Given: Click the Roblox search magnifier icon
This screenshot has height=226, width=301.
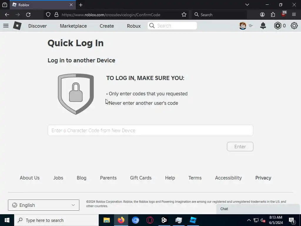Looking at the screenshot, I should click(152, 26).
